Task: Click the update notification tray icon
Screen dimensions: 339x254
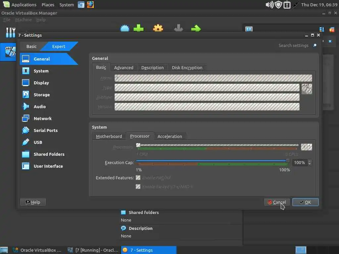Action: click(x=287, y=5)
